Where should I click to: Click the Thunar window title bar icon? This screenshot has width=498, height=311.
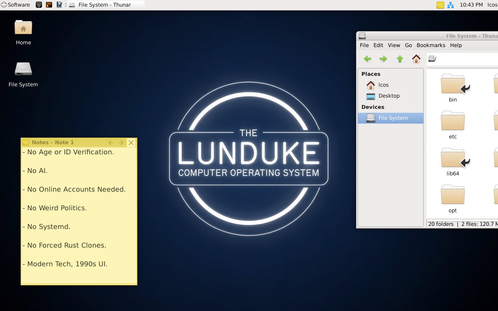(x=362, y=36)
